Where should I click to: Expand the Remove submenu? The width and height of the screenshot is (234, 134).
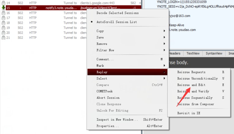point(128,44)
